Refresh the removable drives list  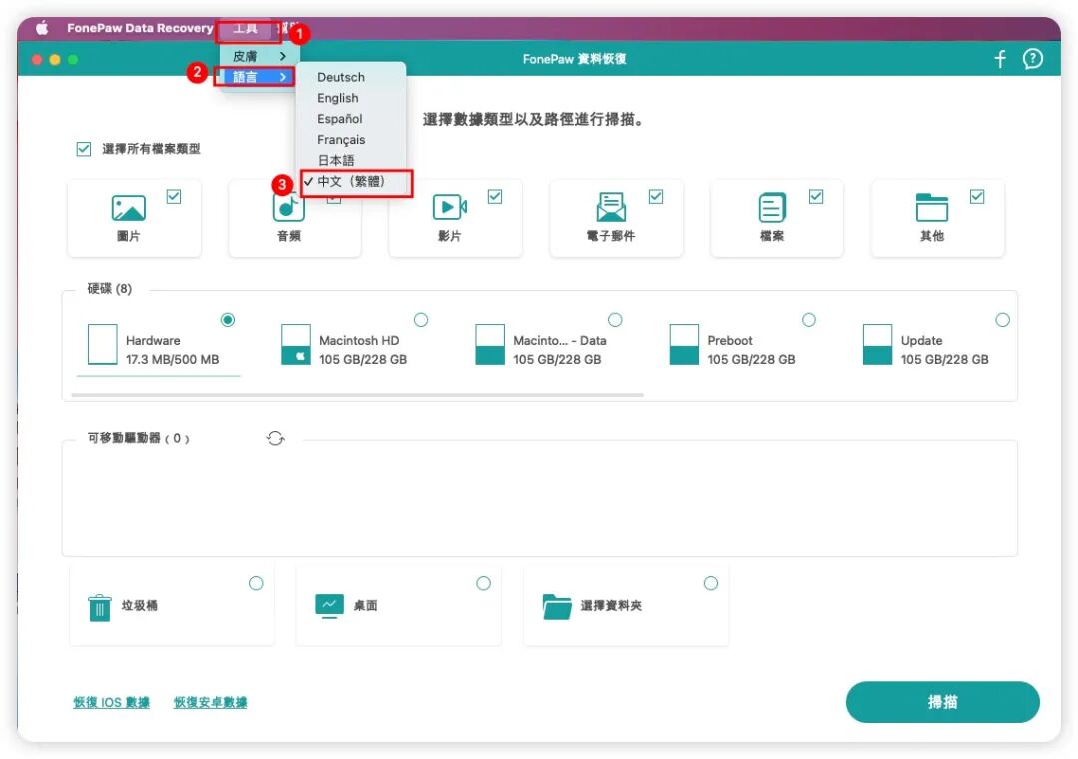(x=275, y=439)
